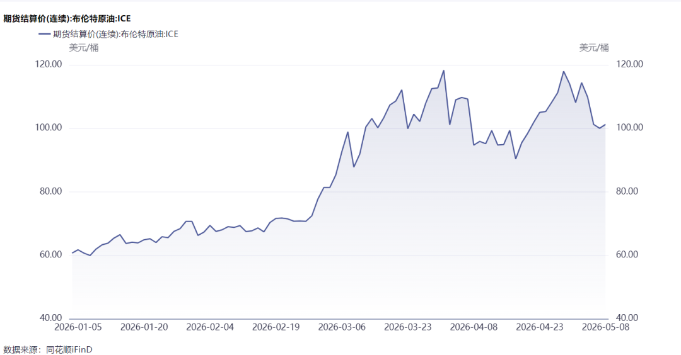Click left axis value 100.00
Image resolution: width=681 pixels, height=355 pixels.
point(48,127)
